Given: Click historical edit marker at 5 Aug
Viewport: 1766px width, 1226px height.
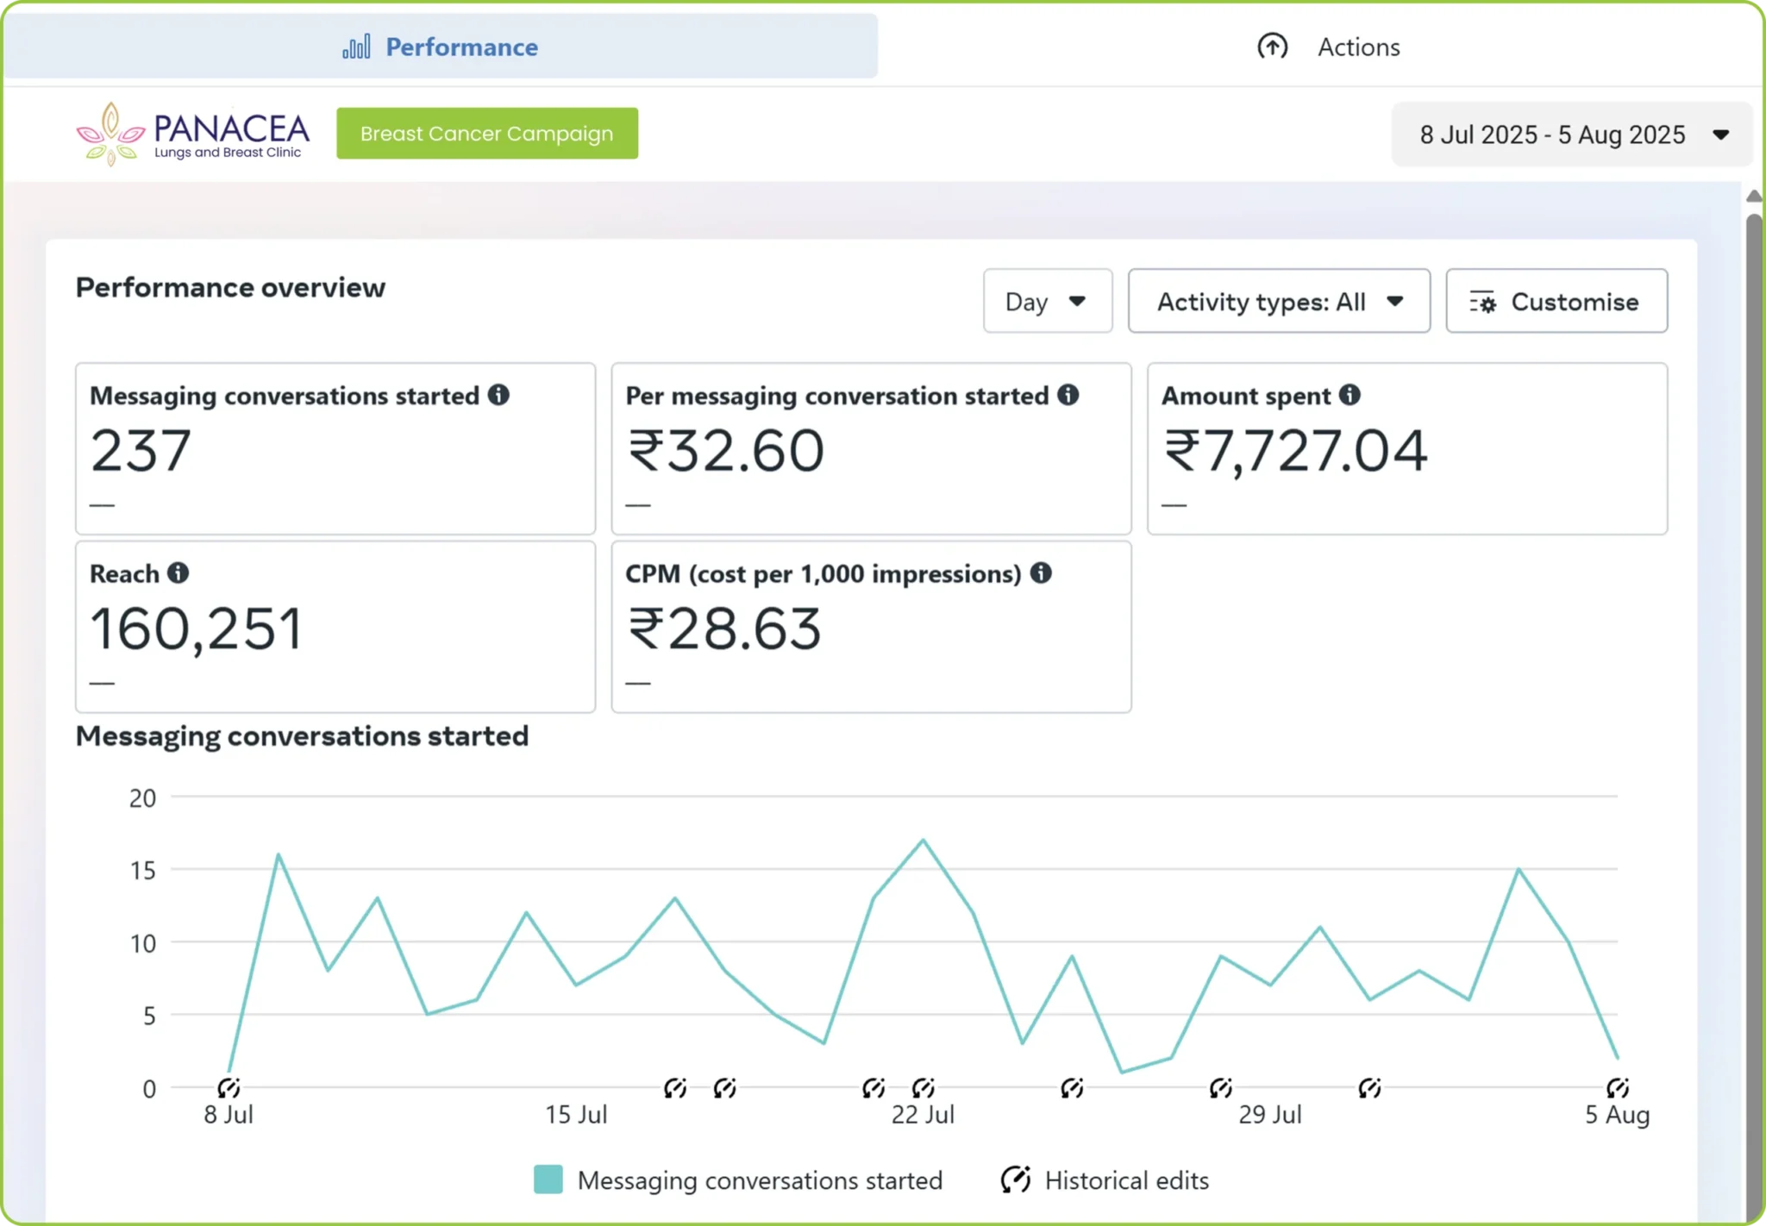Looking at the screenshot, I should click(x=1618, y=1088).
